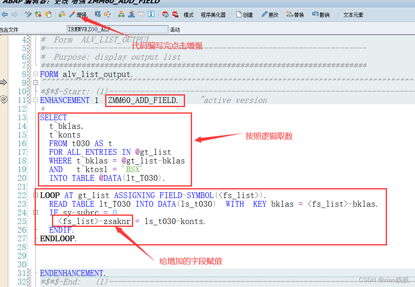Click the 替换 (Replace) icon
This screenshot has width=415, height=287.
pos(289,14)
